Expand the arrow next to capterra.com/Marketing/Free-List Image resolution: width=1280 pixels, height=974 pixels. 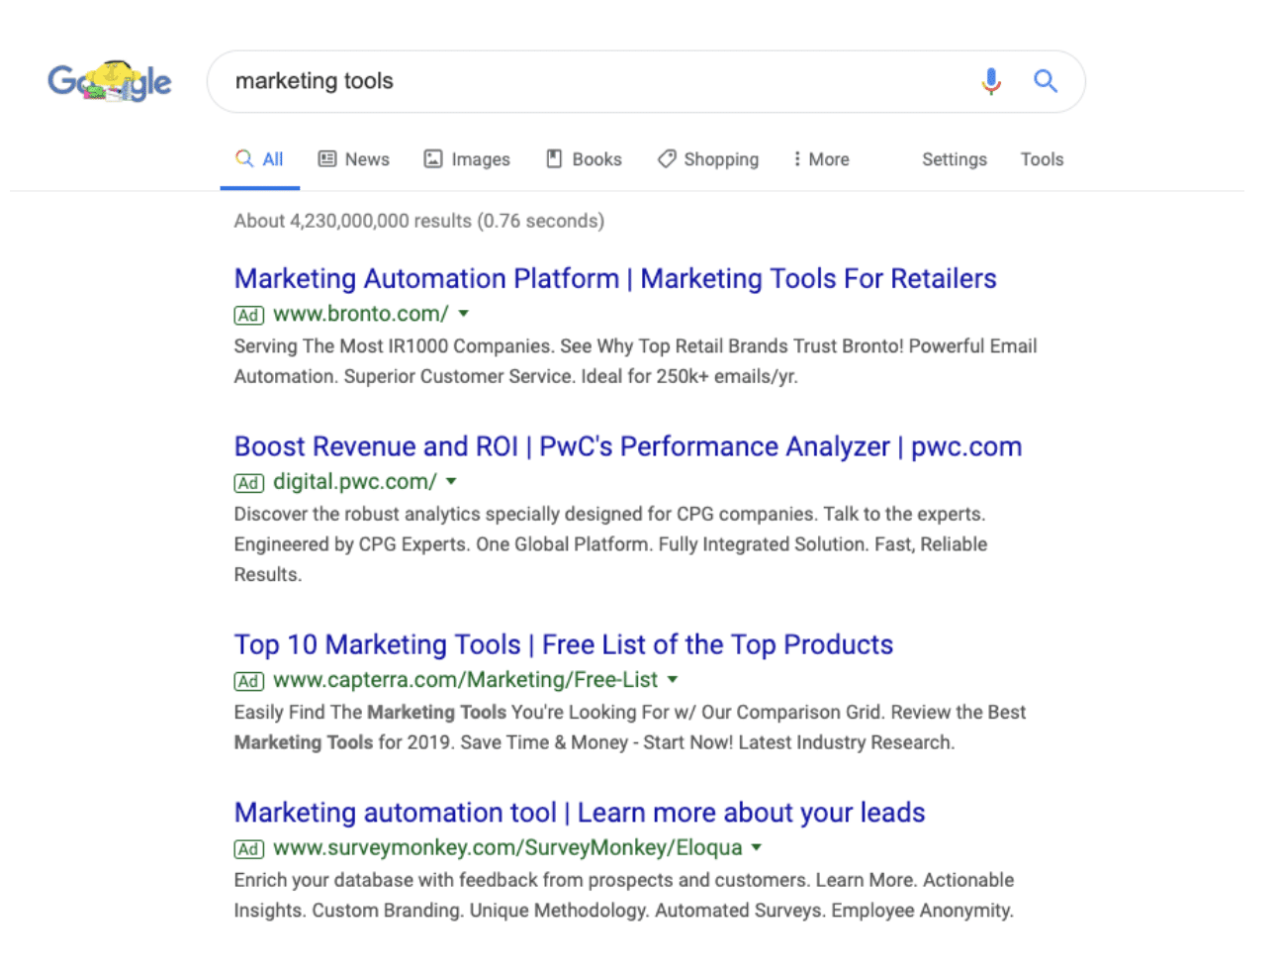coord(673,680)
